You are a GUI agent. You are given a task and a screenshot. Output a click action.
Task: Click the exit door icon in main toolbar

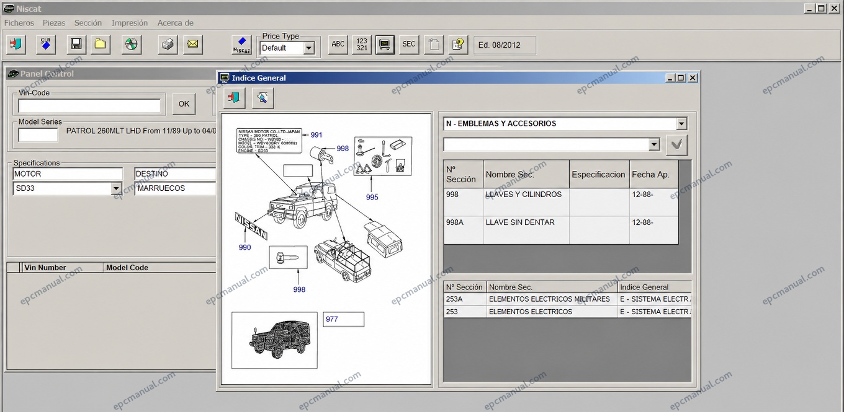pos(16,44)
